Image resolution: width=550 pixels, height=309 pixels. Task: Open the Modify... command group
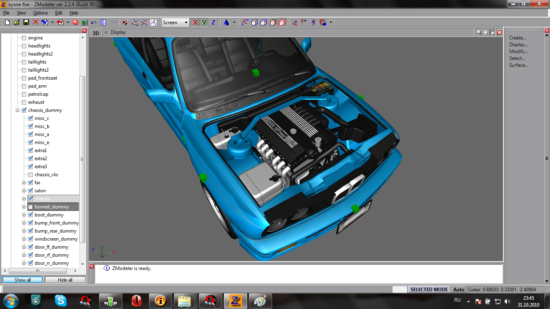pyautogui.click(x=519, y=51)
